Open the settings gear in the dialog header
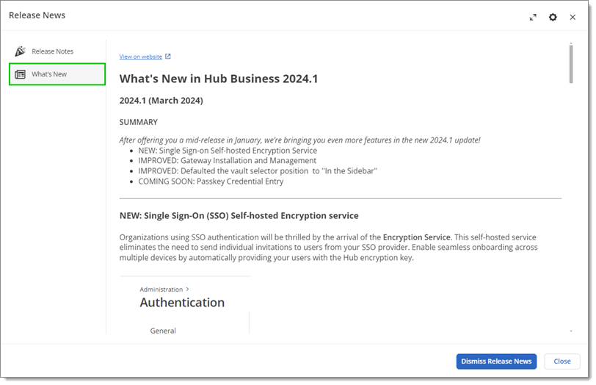 point(553,17)
